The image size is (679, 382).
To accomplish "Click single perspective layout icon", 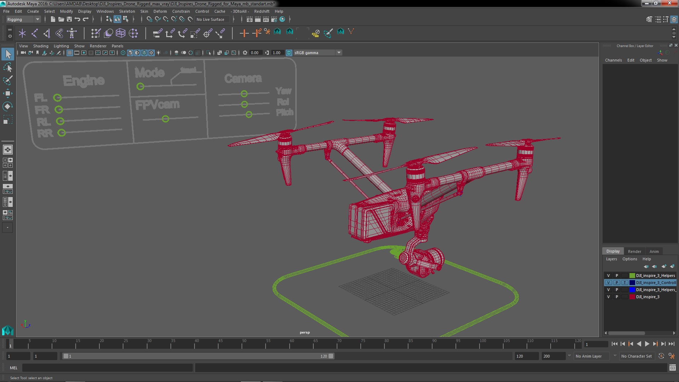I will pos(8,150).
